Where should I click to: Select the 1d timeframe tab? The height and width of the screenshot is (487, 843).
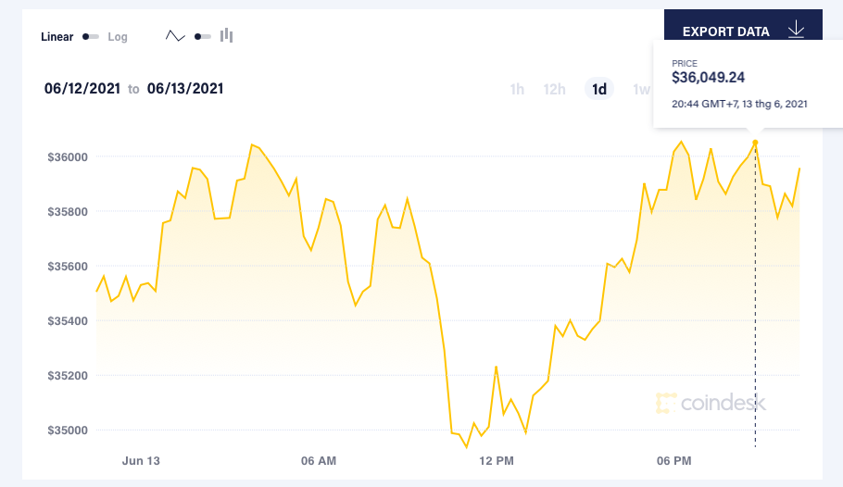(x=599, y=89)
